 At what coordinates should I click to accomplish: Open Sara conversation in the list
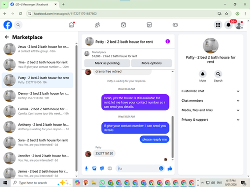37,143
